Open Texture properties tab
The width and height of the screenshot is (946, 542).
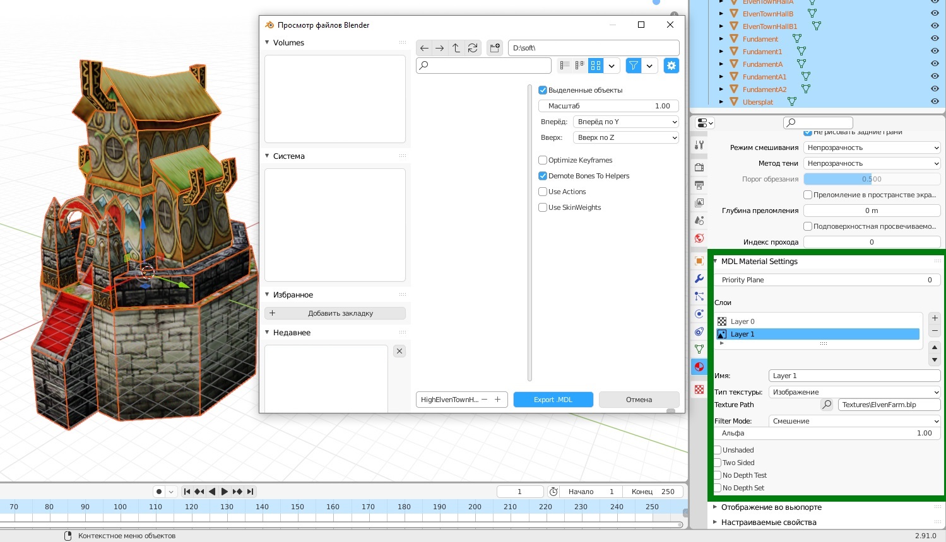699,389
